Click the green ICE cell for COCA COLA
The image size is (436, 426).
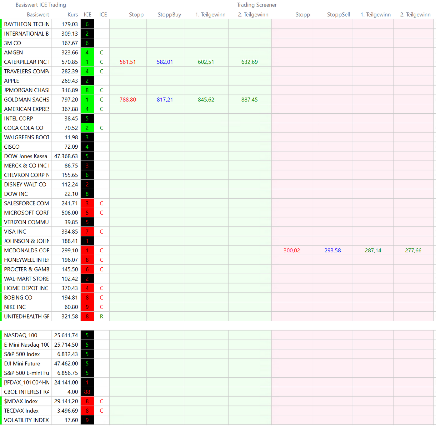87,128
